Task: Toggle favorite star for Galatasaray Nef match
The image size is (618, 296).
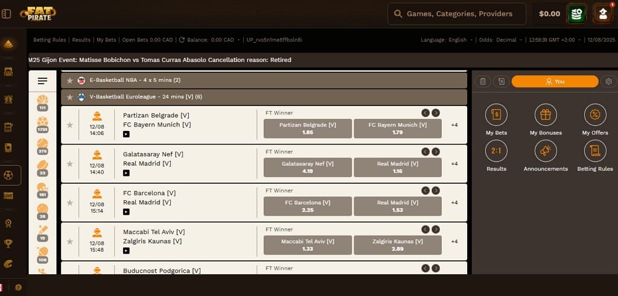Action: [x=69, y=163]
